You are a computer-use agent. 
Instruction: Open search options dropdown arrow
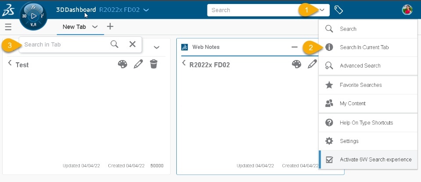pos(322,10)
